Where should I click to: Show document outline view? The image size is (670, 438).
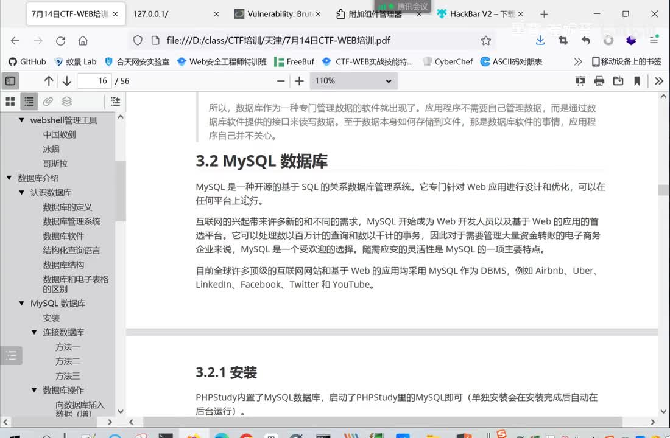pos(29,101)
